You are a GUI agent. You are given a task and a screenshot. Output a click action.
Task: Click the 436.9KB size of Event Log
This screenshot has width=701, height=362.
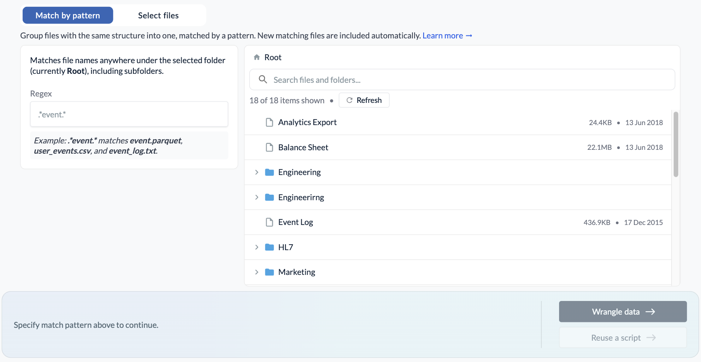point(597,222)
